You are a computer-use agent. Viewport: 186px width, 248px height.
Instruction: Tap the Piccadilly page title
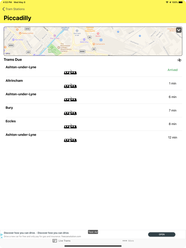(x=17, y=18)
